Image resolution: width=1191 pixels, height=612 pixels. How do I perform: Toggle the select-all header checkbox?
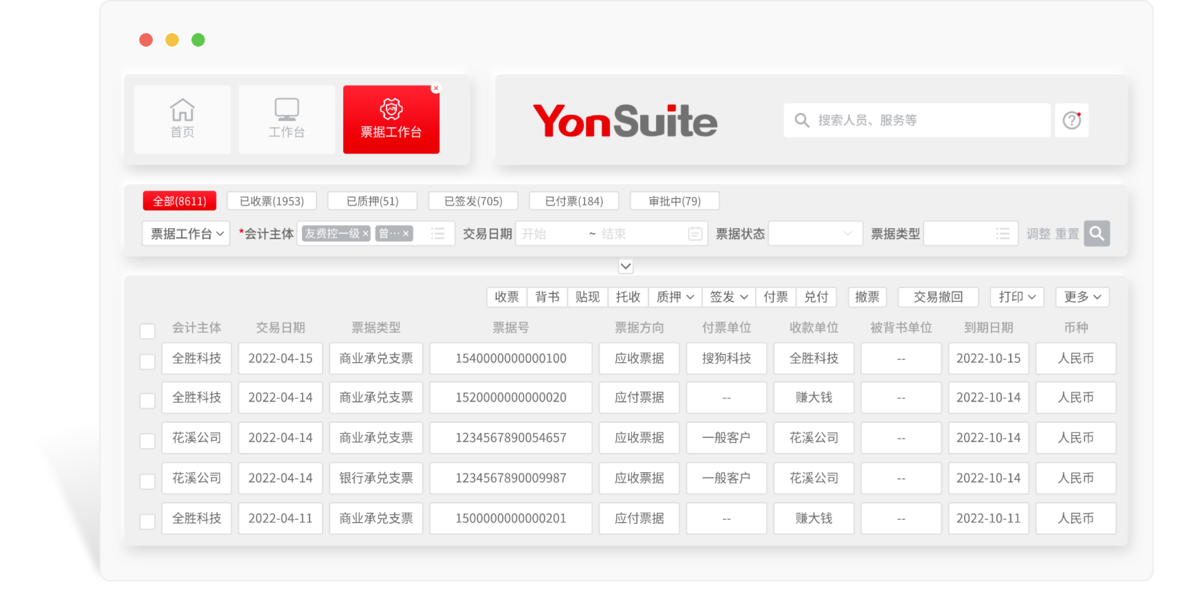148,331
